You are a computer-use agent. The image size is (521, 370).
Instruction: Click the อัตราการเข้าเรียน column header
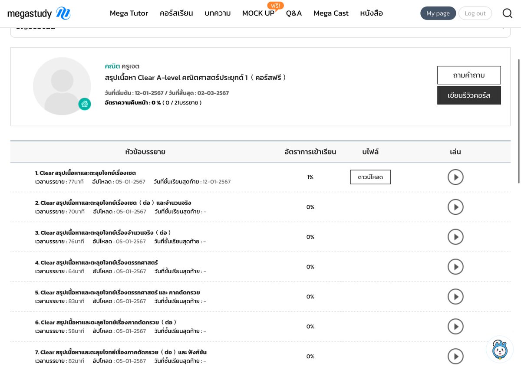click(x=310, y=152)
